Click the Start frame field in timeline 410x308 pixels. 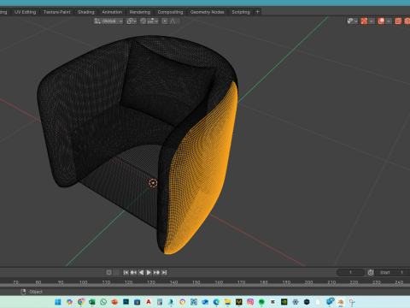point(392,273)
